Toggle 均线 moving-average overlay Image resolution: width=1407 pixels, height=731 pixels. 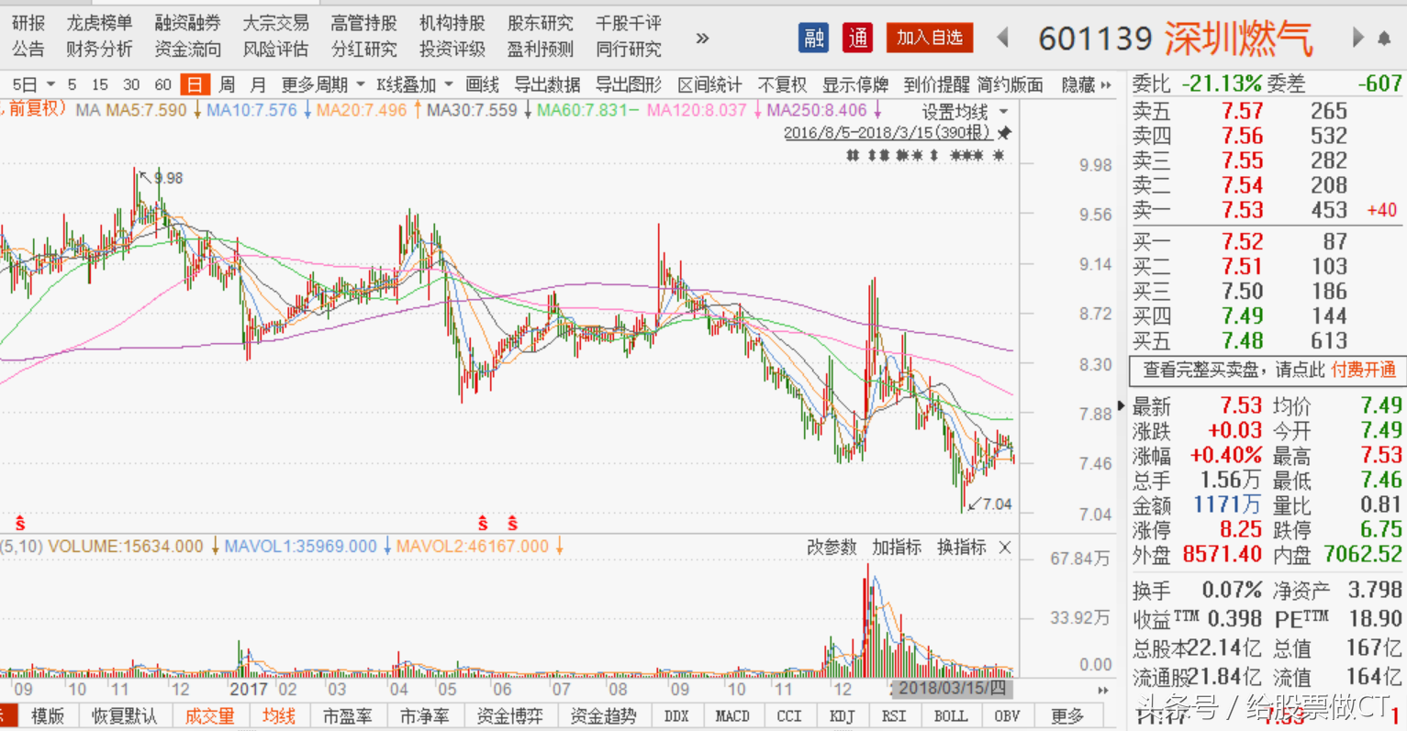coord(278,716)
